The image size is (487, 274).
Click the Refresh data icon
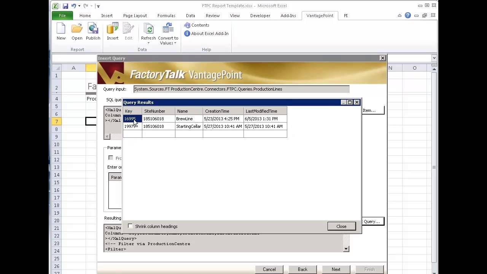coord(148,29)
